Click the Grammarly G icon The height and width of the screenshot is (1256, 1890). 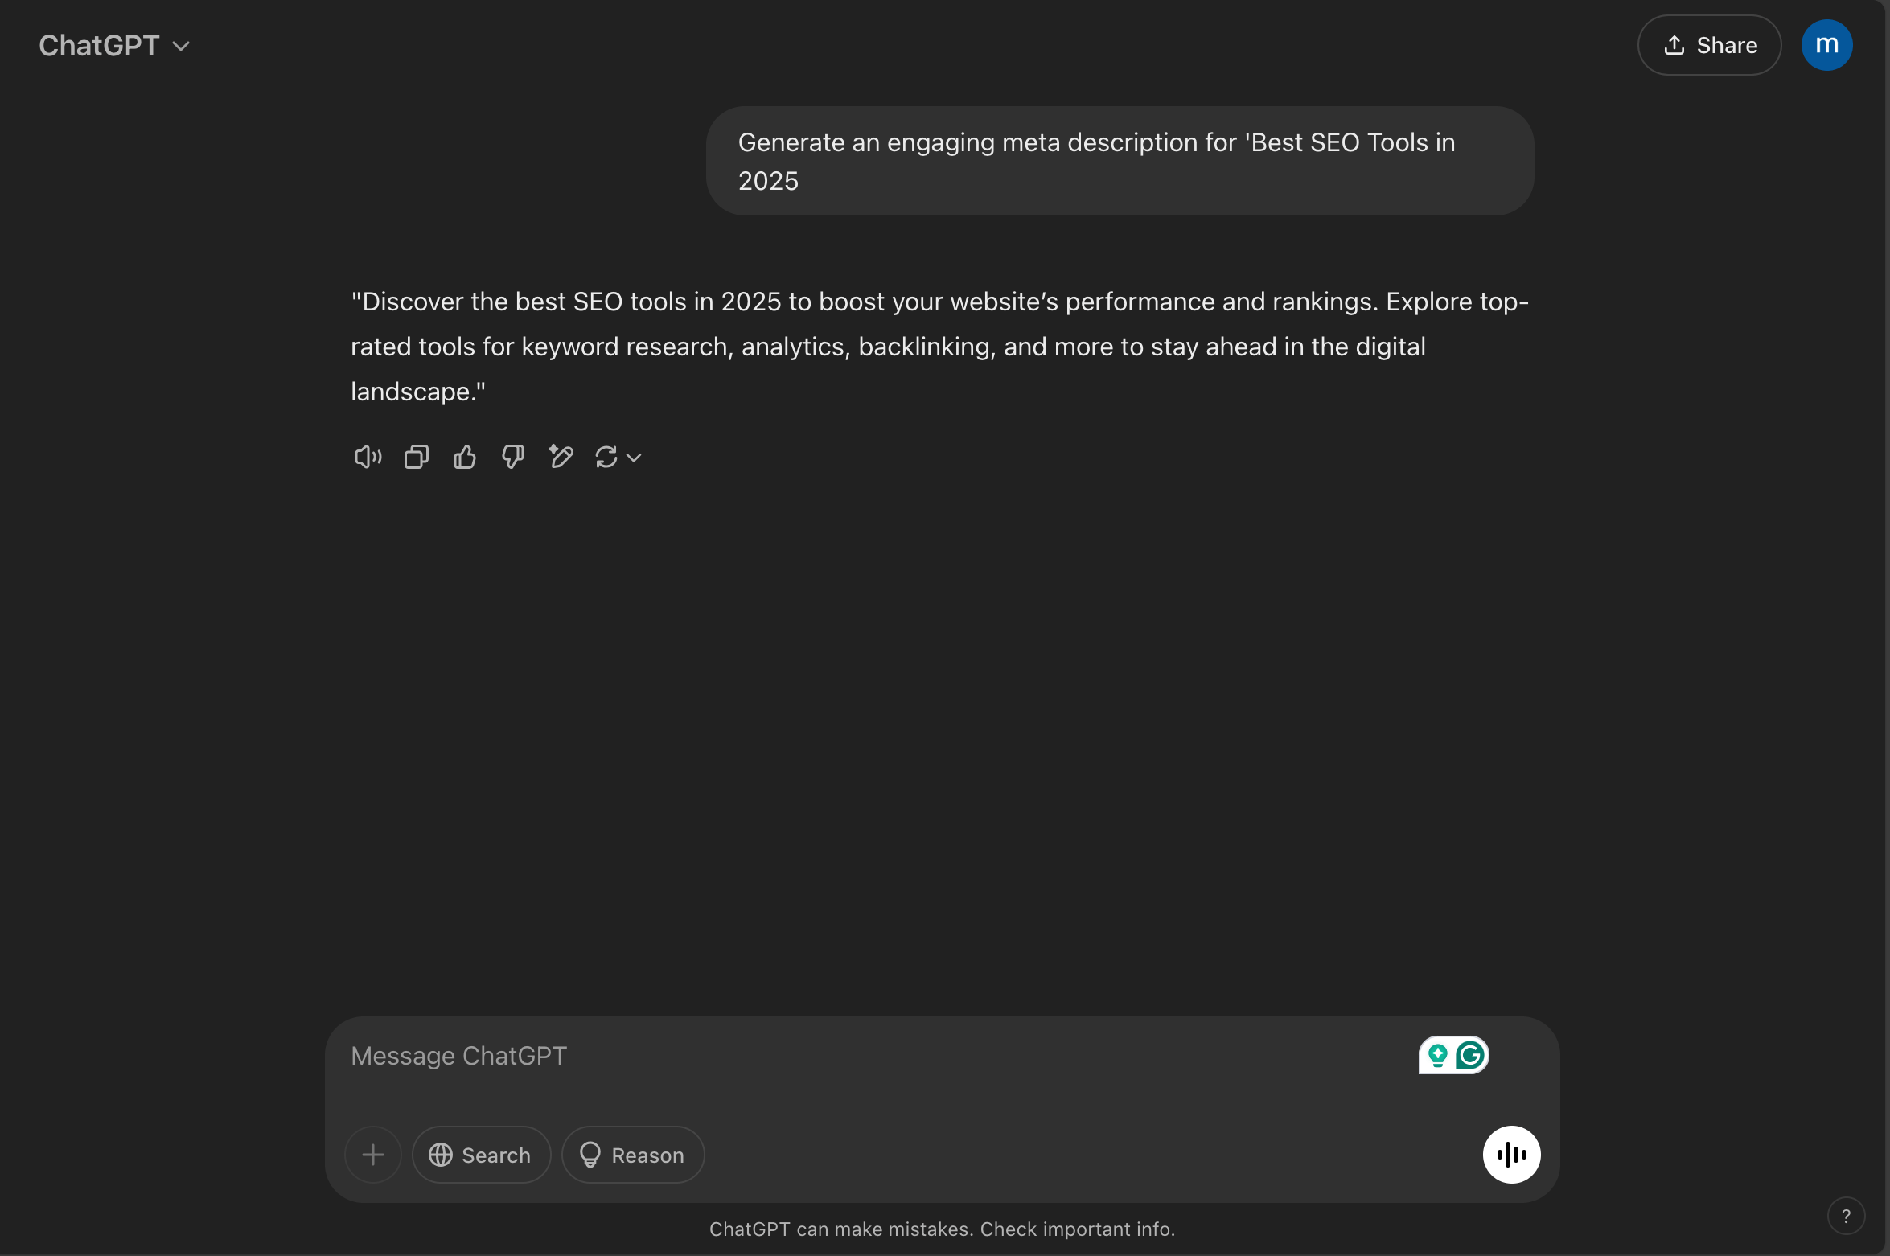coord(1470,1055)
